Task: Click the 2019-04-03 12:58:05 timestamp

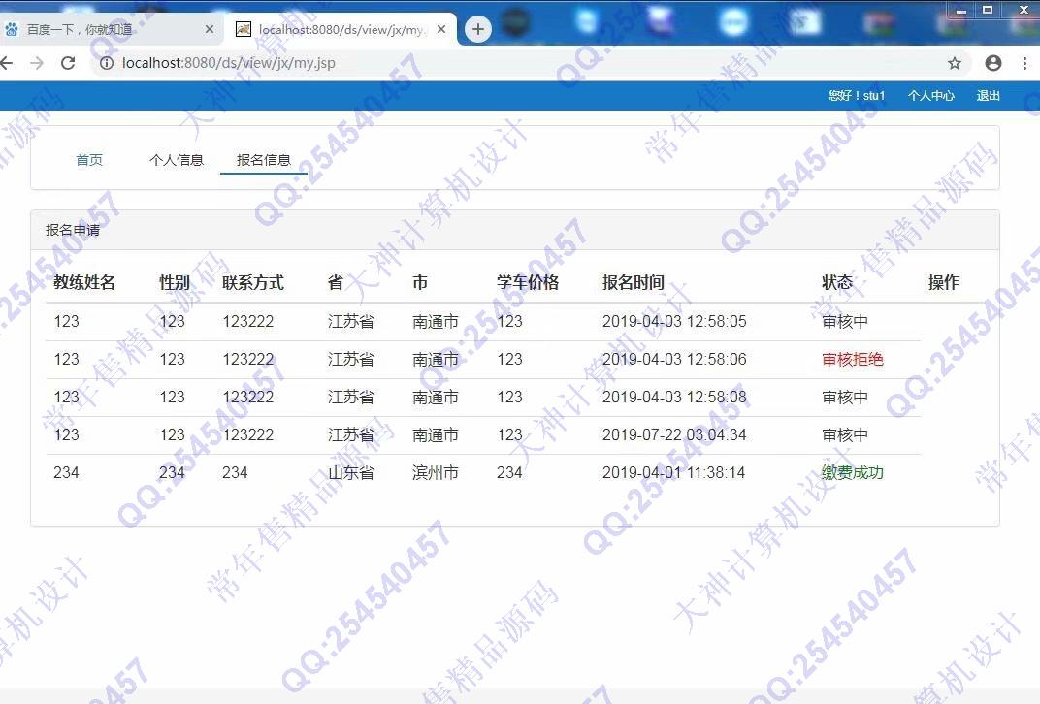Action: coord(674,322)
